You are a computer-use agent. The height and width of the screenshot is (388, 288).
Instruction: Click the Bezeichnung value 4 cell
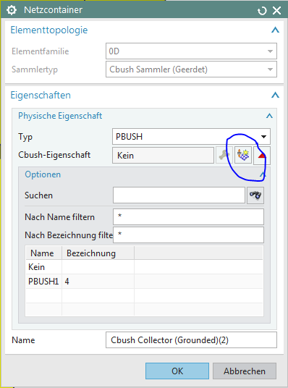[x=98, y=282]
